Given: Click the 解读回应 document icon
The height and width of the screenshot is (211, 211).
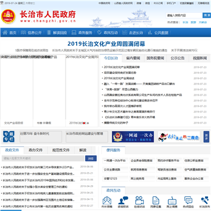Looking at the screenshot, I should [49, 33].
